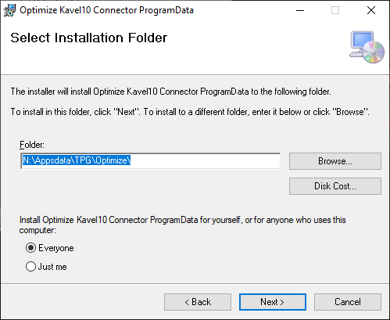Screen dimensions: 390x320
Task: Click the Folder: label
Action: (32, 145)
